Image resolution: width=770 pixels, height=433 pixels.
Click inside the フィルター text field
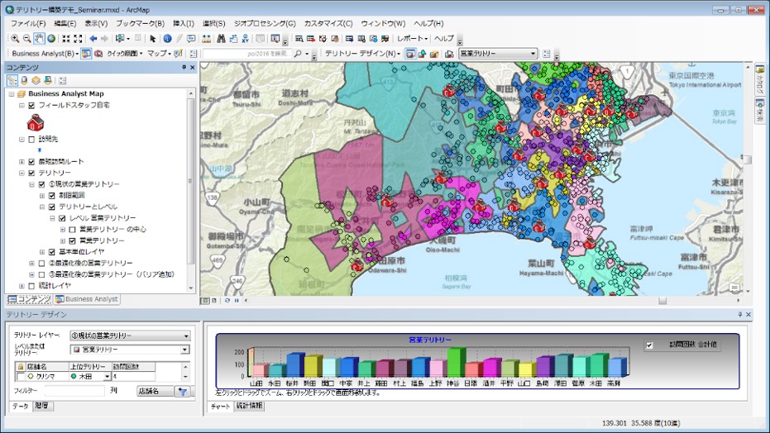74,391
